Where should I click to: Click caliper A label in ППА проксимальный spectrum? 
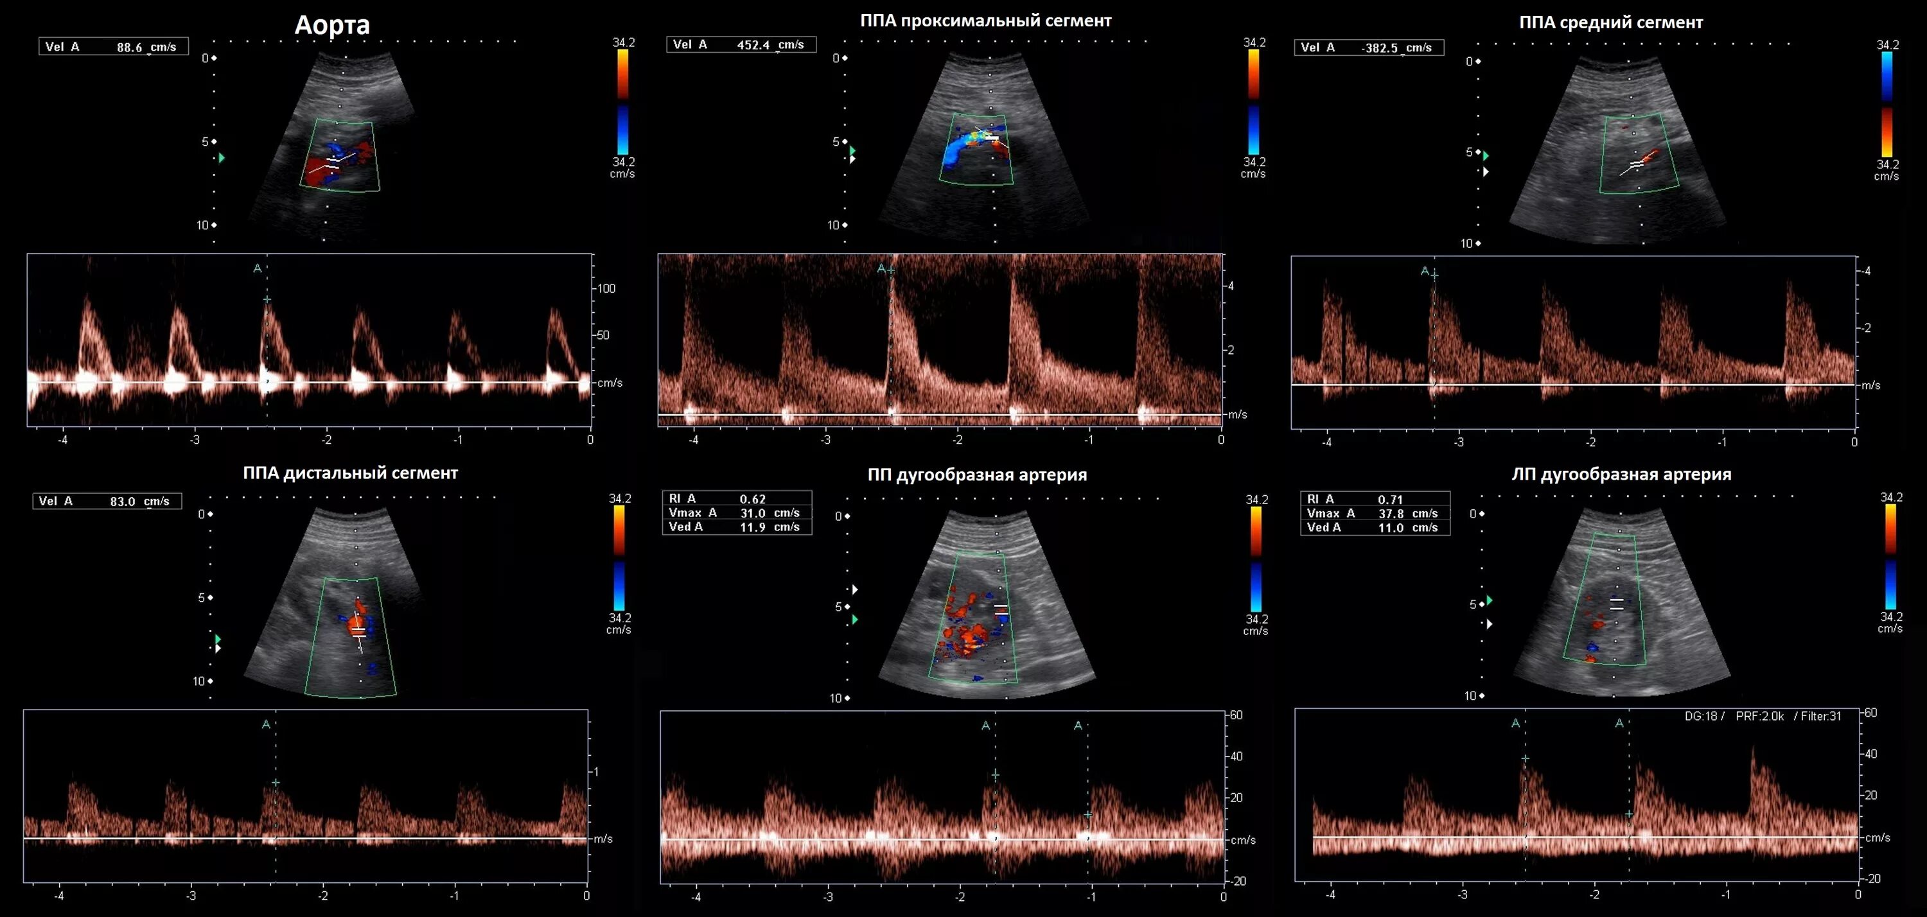pyautogui.click(x=881, y=268)
